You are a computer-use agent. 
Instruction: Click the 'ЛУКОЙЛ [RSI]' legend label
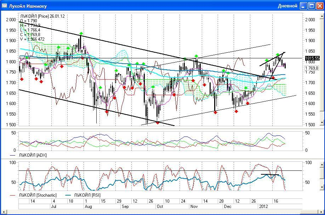coord(87,195)
